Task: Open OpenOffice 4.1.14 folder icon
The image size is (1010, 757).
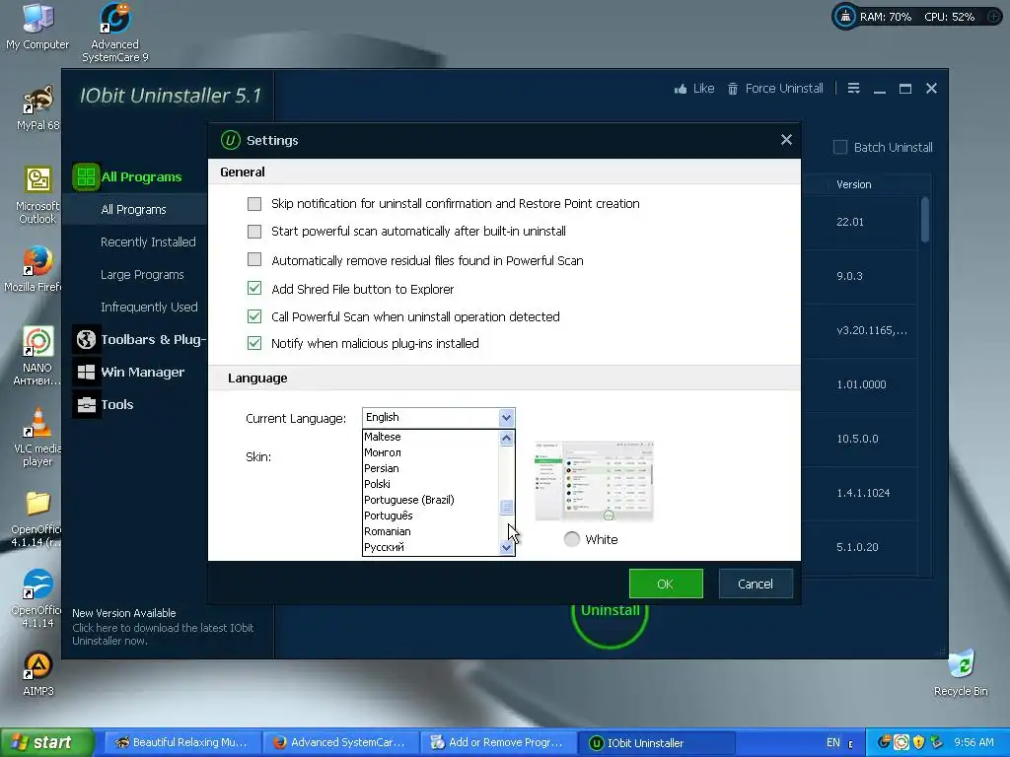Action: [x=37, y=518]
